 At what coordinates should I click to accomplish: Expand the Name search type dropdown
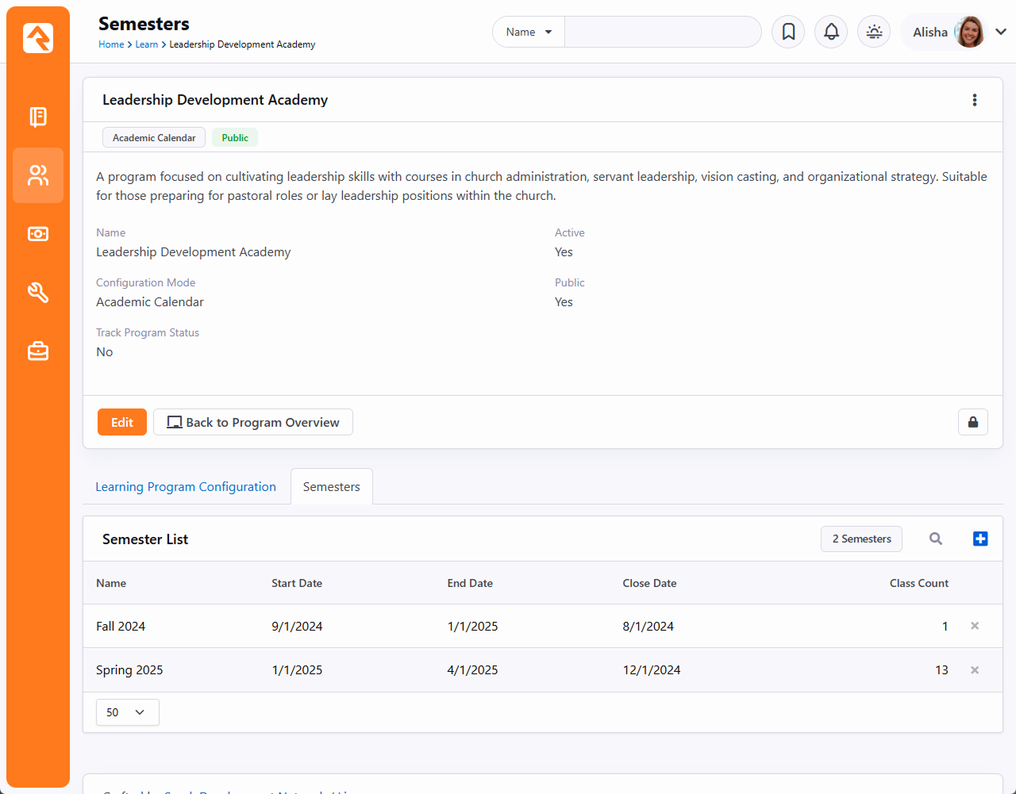529,32
